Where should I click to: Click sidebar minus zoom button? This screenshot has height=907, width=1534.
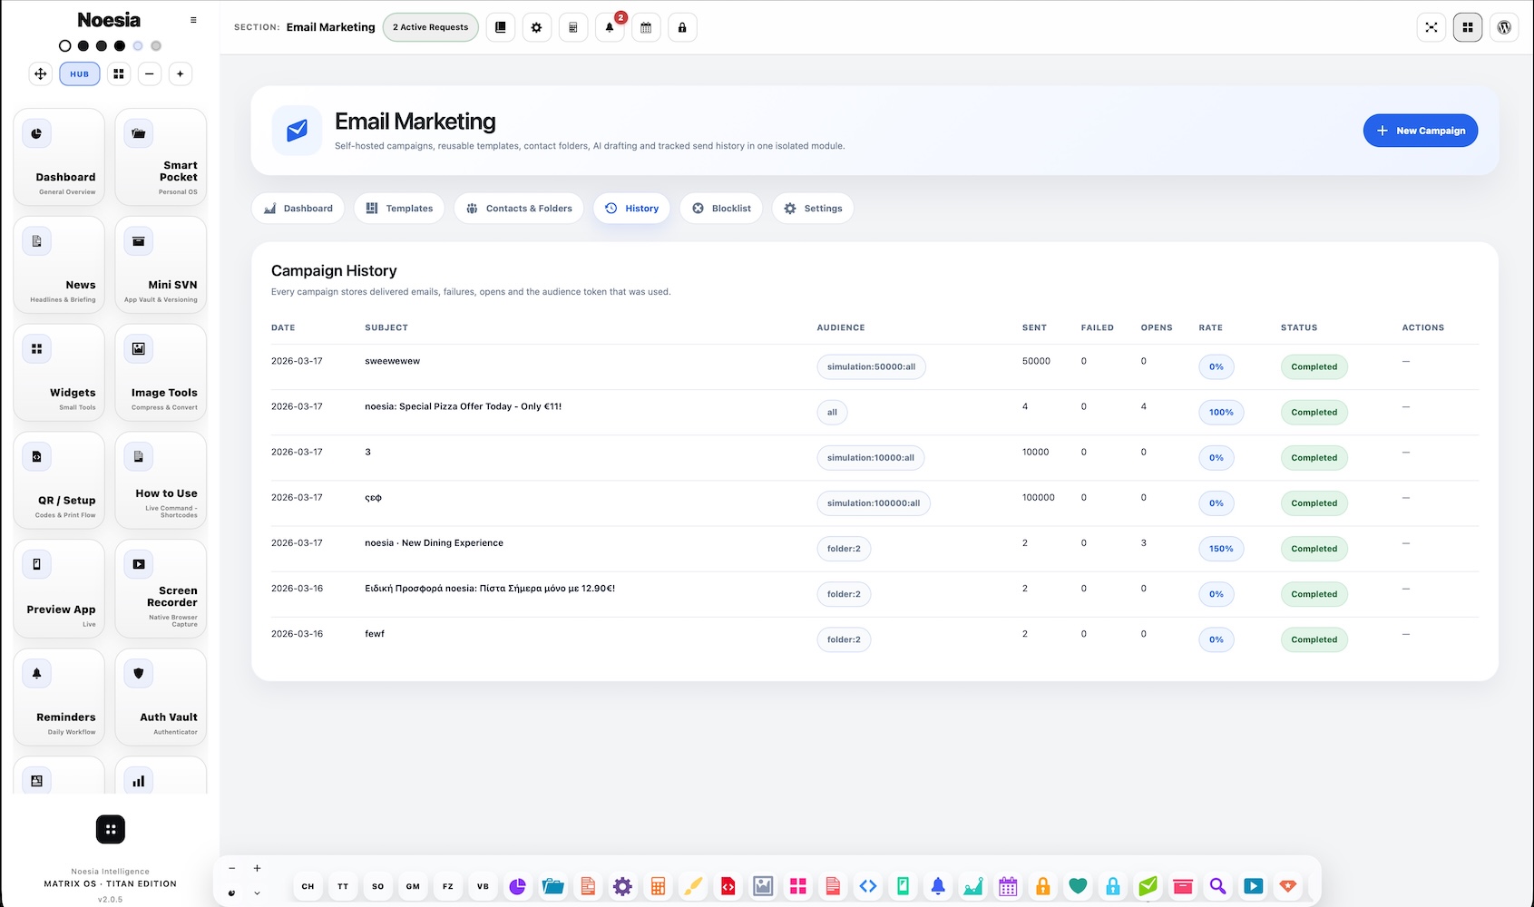(x=150, y=73)
